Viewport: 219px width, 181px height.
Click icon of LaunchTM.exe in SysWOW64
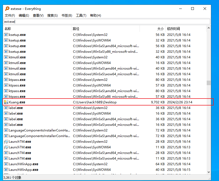pyautogui.click(x=6, y=147)
